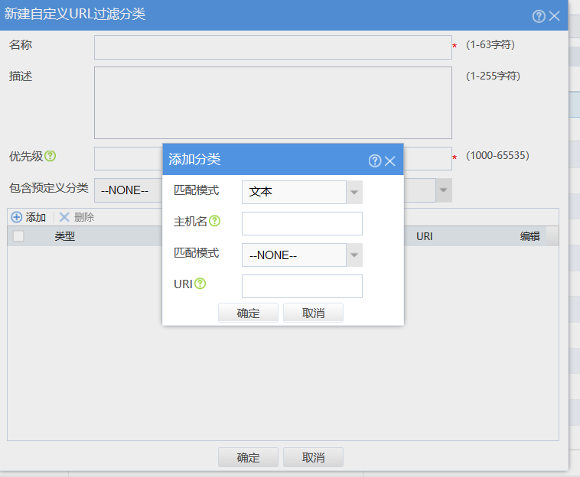Open help for the 添加分类 dialog
Screen dimensions: 580x477
tap(374, 161)
